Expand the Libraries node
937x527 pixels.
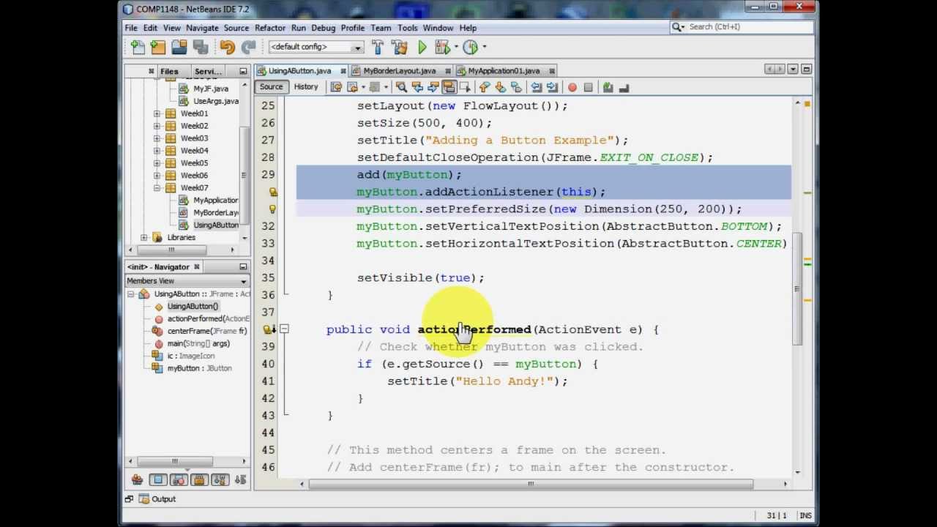pyautogui.click(x=144, y=238)
